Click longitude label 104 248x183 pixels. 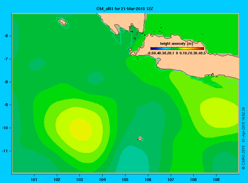coord(102,180)
